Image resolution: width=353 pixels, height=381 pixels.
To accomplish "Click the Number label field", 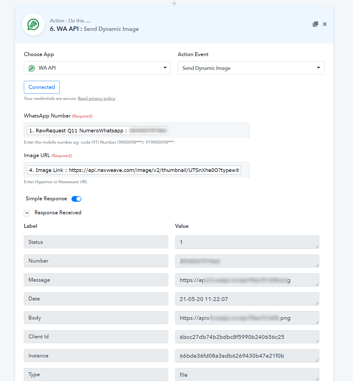I will coord(96,261).
